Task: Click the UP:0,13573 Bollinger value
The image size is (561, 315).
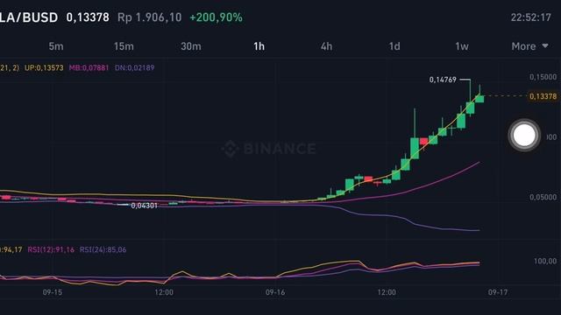Action: (44, 68)
